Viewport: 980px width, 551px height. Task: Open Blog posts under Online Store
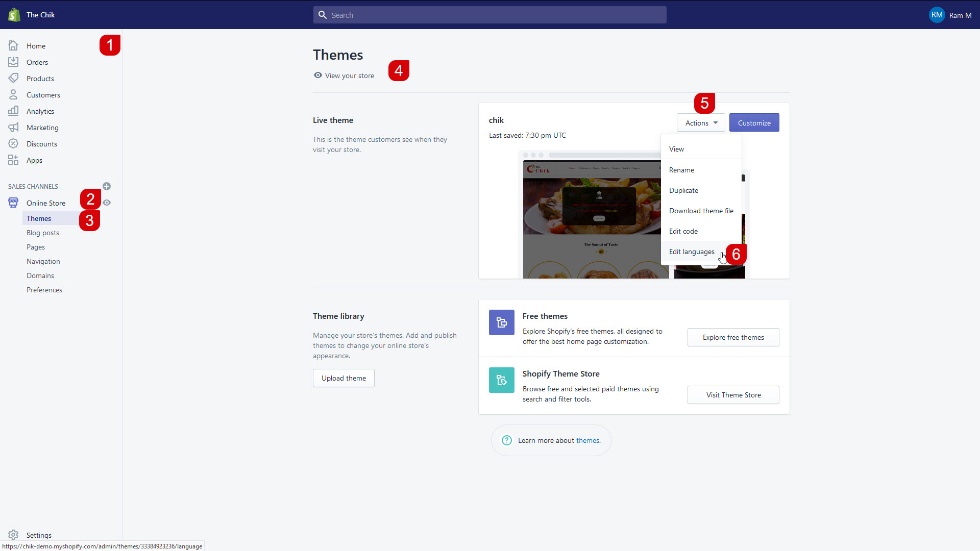coord(43,233)
